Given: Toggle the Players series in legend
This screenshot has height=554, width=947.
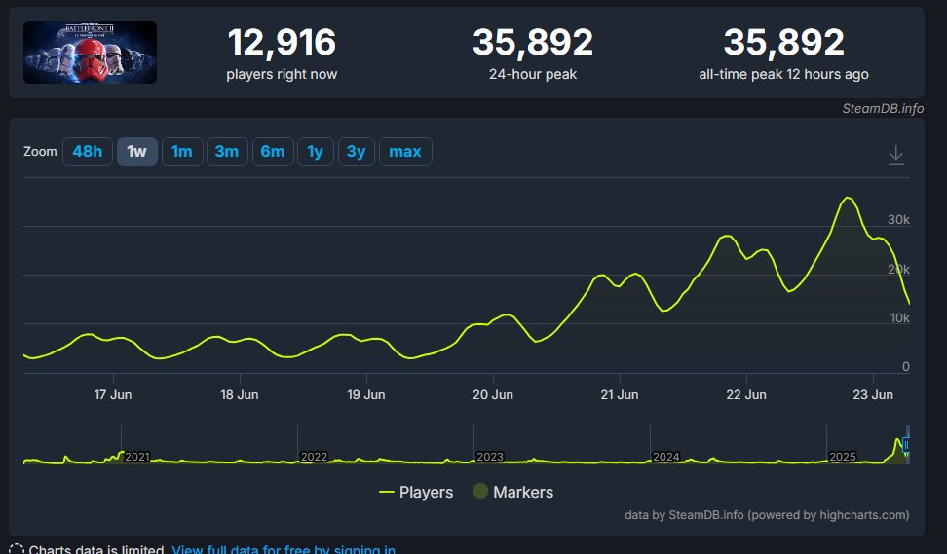Looking at the screenshot, I should click(415, 492).
